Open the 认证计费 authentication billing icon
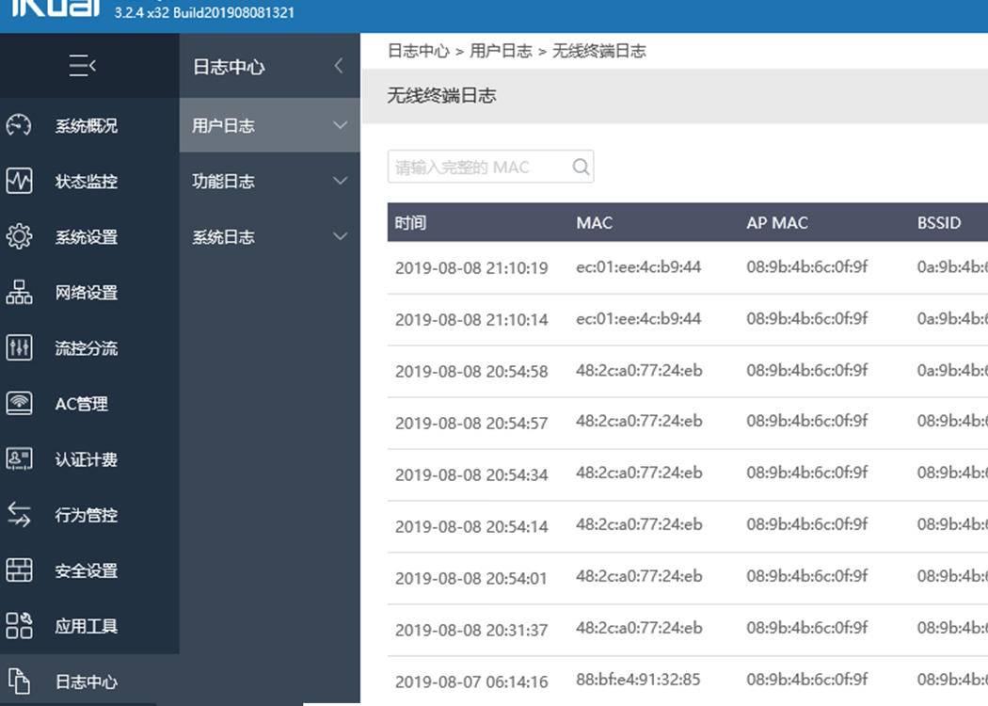 point(18,458)
